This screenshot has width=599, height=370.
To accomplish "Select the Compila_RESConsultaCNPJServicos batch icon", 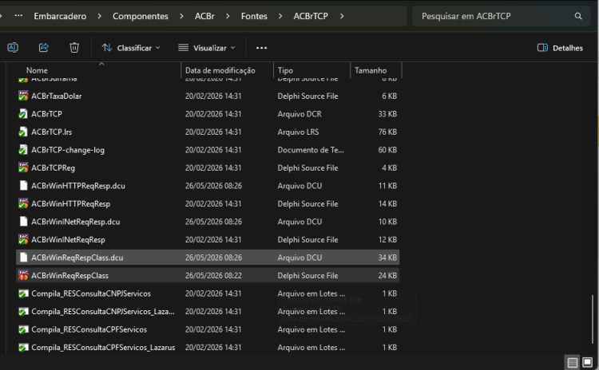I will click(x=23, y=293).
